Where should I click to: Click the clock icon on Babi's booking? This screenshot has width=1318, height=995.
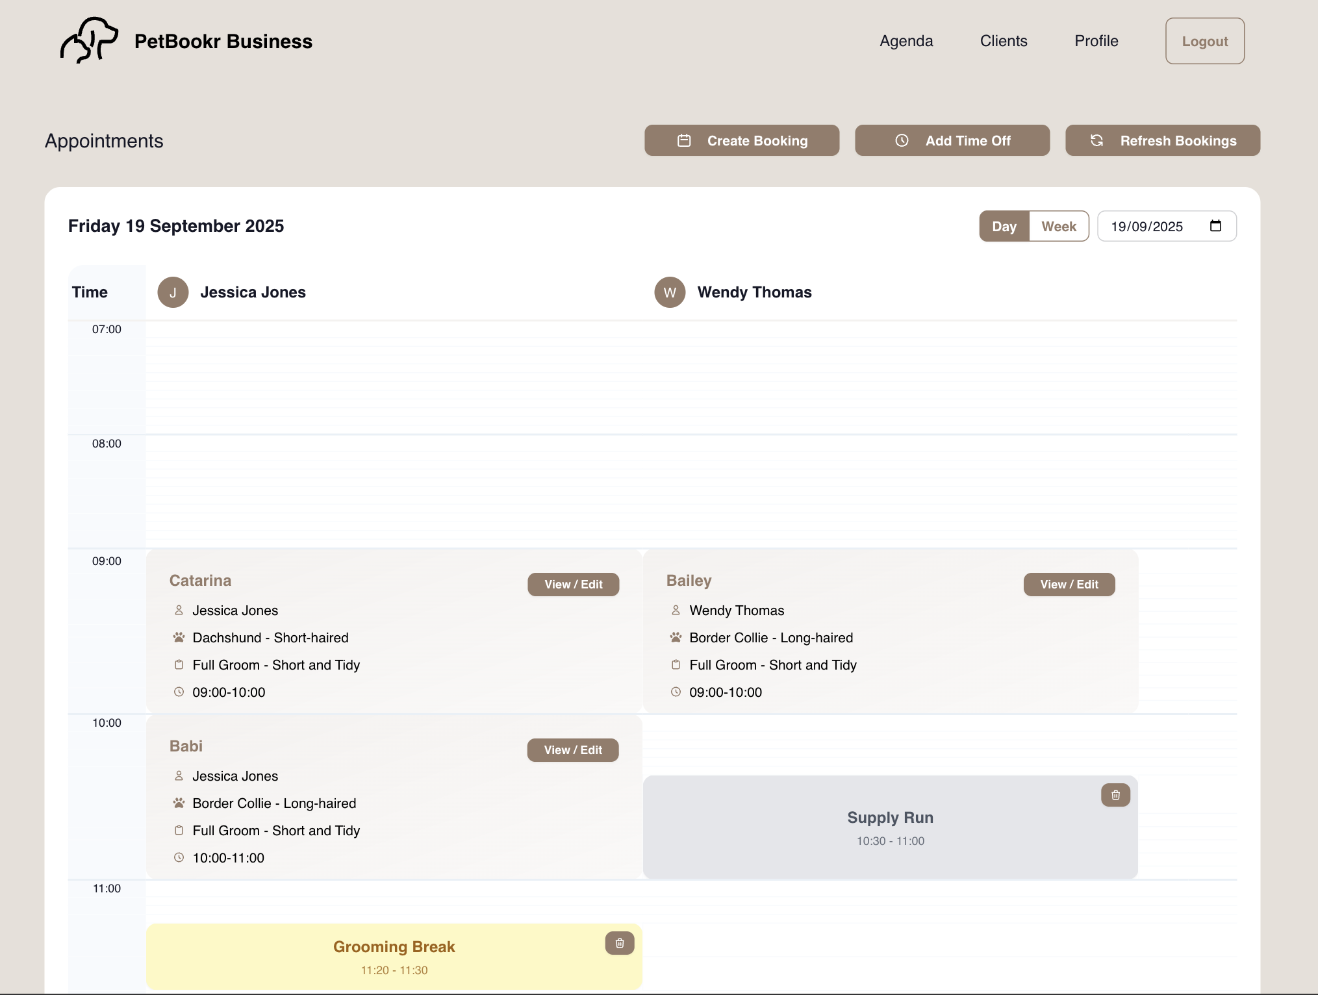179,857
